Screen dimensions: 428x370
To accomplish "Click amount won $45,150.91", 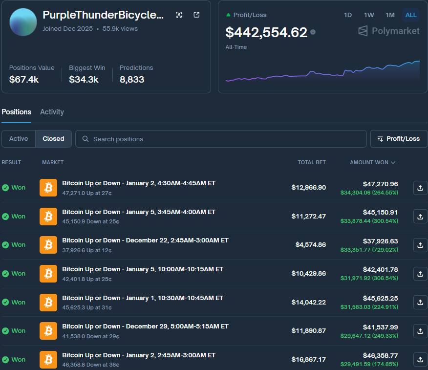I will [380, 213].
